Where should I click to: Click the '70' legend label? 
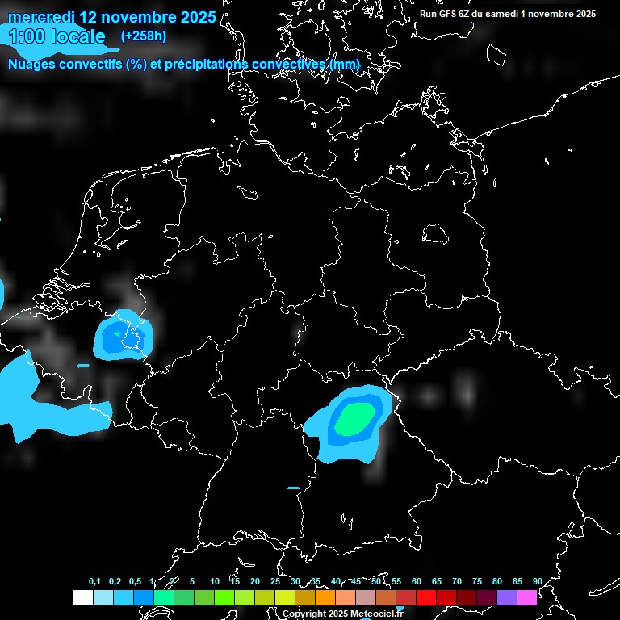point(457,581)
